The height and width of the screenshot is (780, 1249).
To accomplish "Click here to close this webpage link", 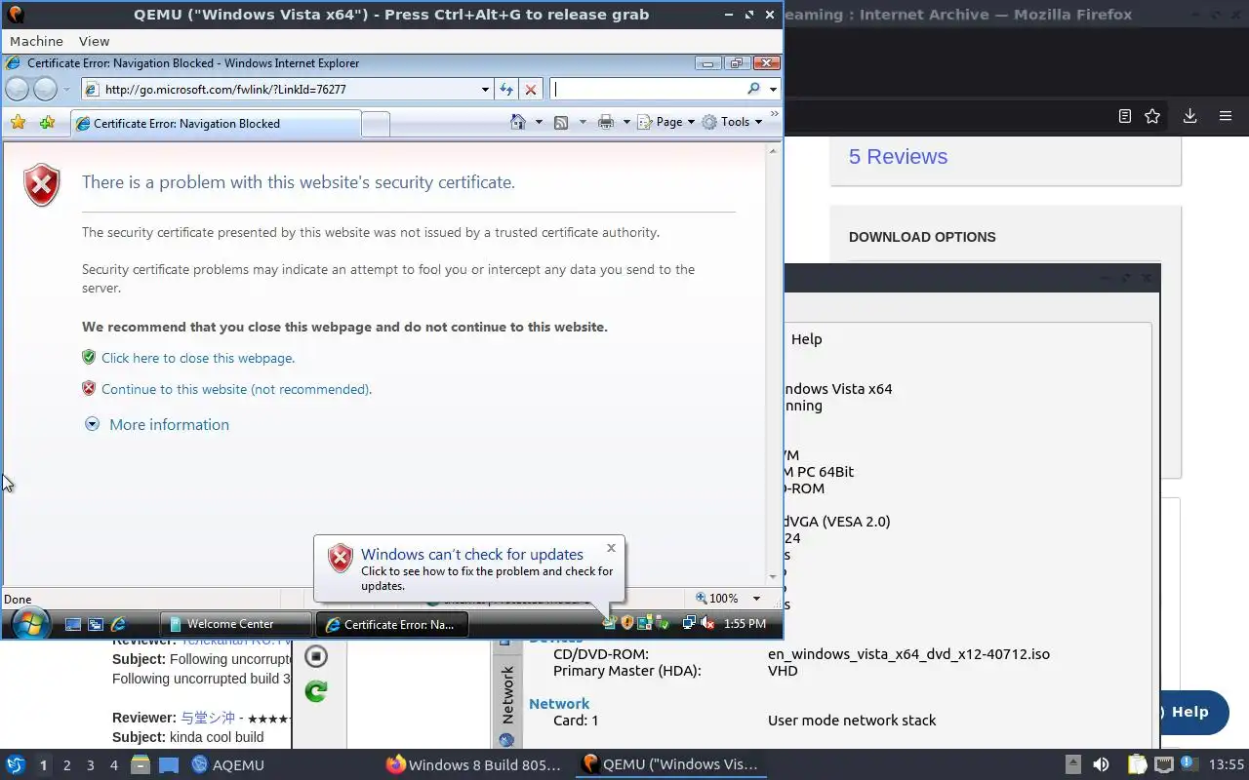I will [198, 358].
